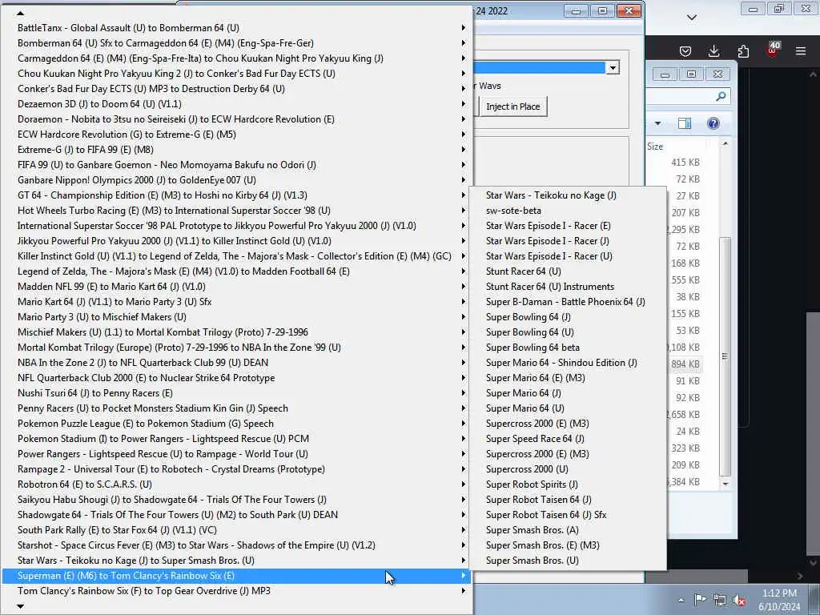
Task: Click the red extension icon with 40 badge
Action: pyautogui.click(x=773, y=50)
